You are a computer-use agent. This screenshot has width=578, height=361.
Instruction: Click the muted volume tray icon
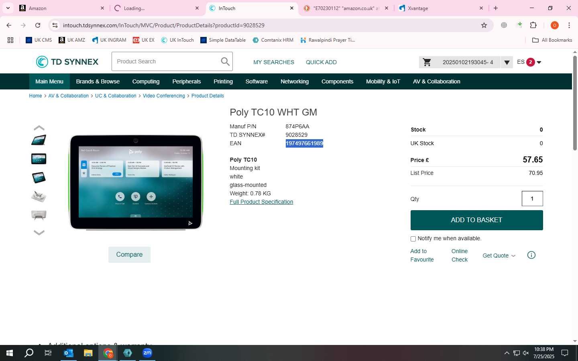tap(526, 353)
